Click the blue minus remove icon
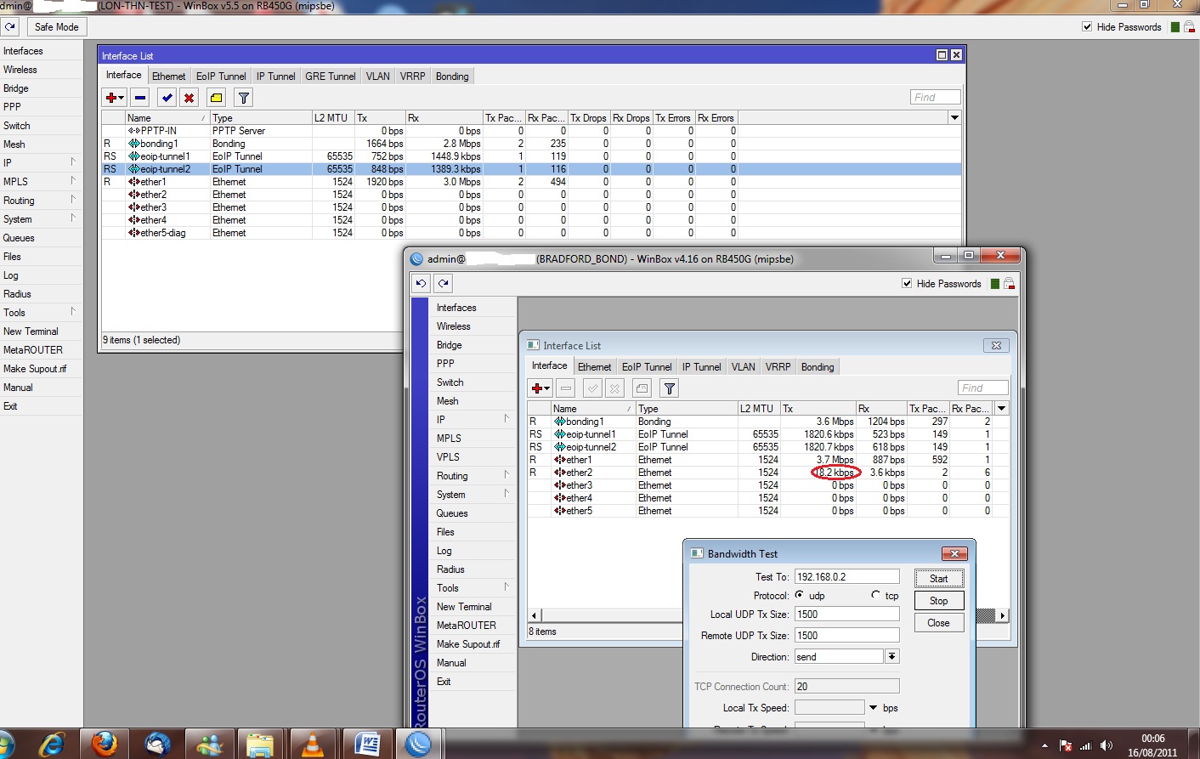 tap(140, 98)
